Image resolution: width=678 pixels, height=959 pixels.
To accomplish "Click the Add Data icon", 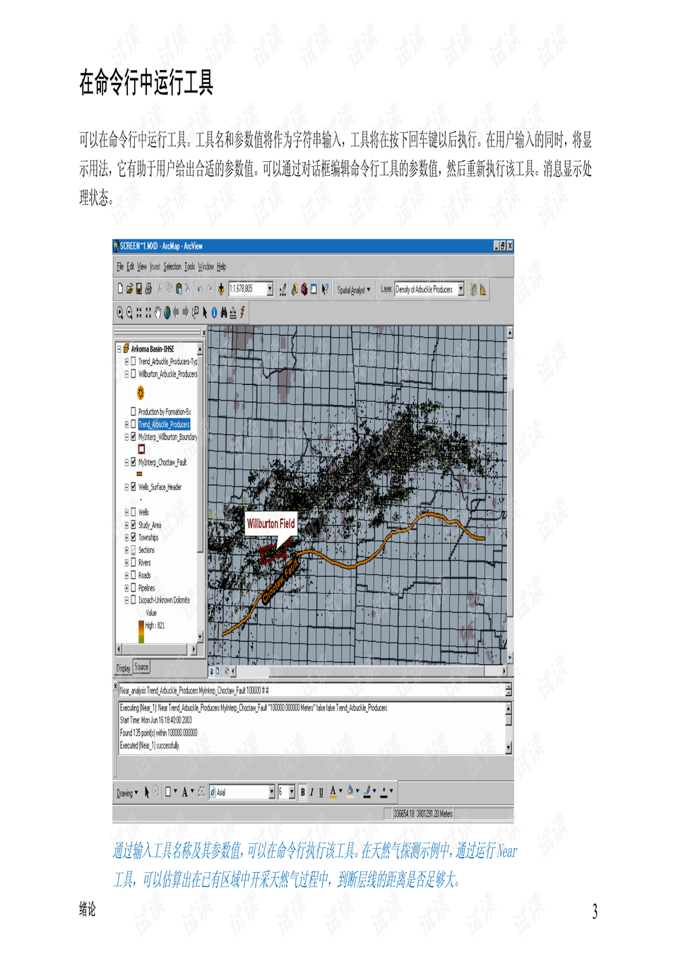I will tap(221, 289).
